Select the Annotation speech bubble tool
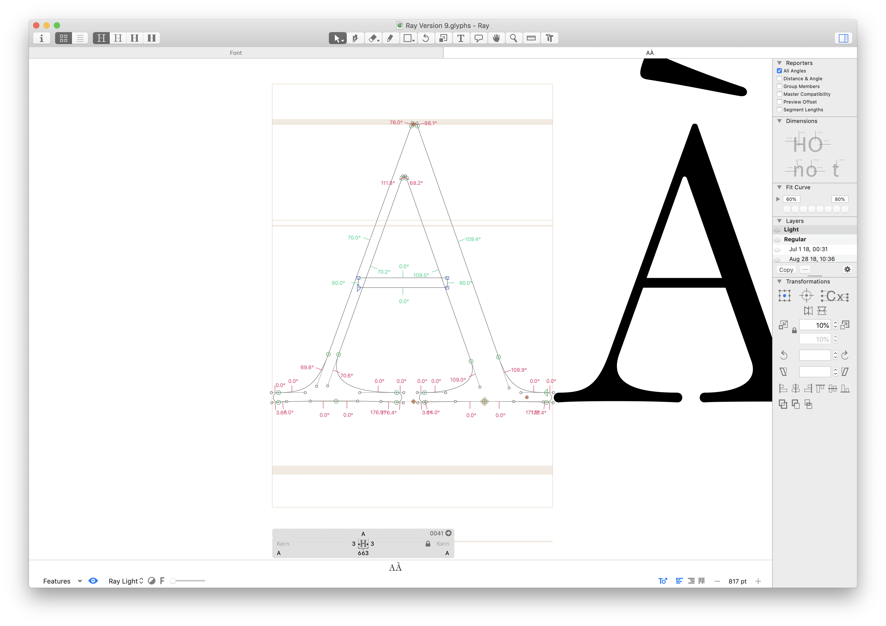This screenshot has height=626, width=886. (478, 38)
